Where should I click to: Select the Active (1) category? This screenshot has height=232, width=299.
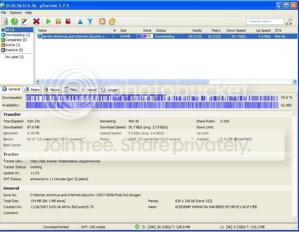(11, 45)
